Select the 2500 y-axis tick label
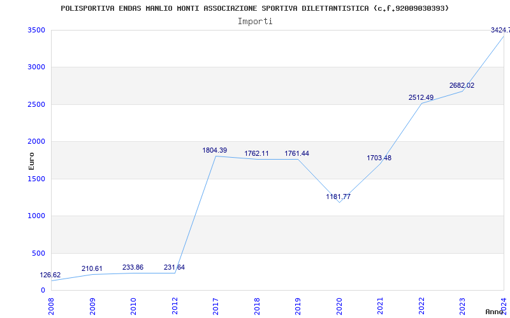Image resolution: width=510 pixels, height=318 pixels. tap(36, 104)
